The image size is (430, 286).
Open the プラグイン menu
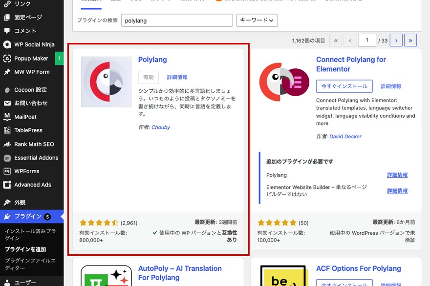(32, 216)
